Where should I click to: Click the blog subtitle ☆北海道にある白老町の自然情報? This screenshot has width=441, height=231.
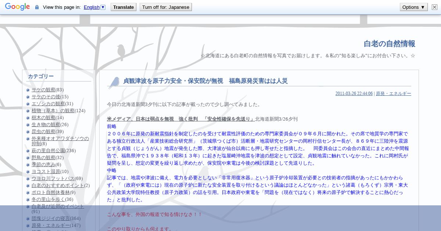point(308,56)
